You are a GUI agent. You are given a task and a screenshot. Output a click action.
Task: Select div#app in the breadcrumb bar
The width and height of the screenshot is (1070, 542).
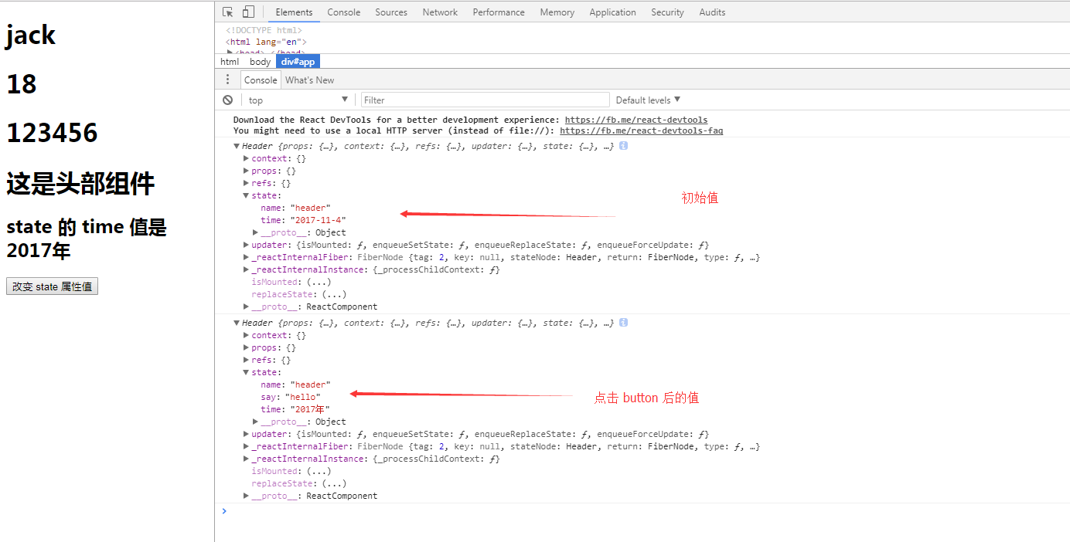point(298,62)
